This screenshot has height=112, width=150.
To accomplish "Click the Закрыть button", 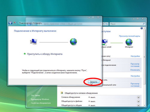I will click(94, 82).
